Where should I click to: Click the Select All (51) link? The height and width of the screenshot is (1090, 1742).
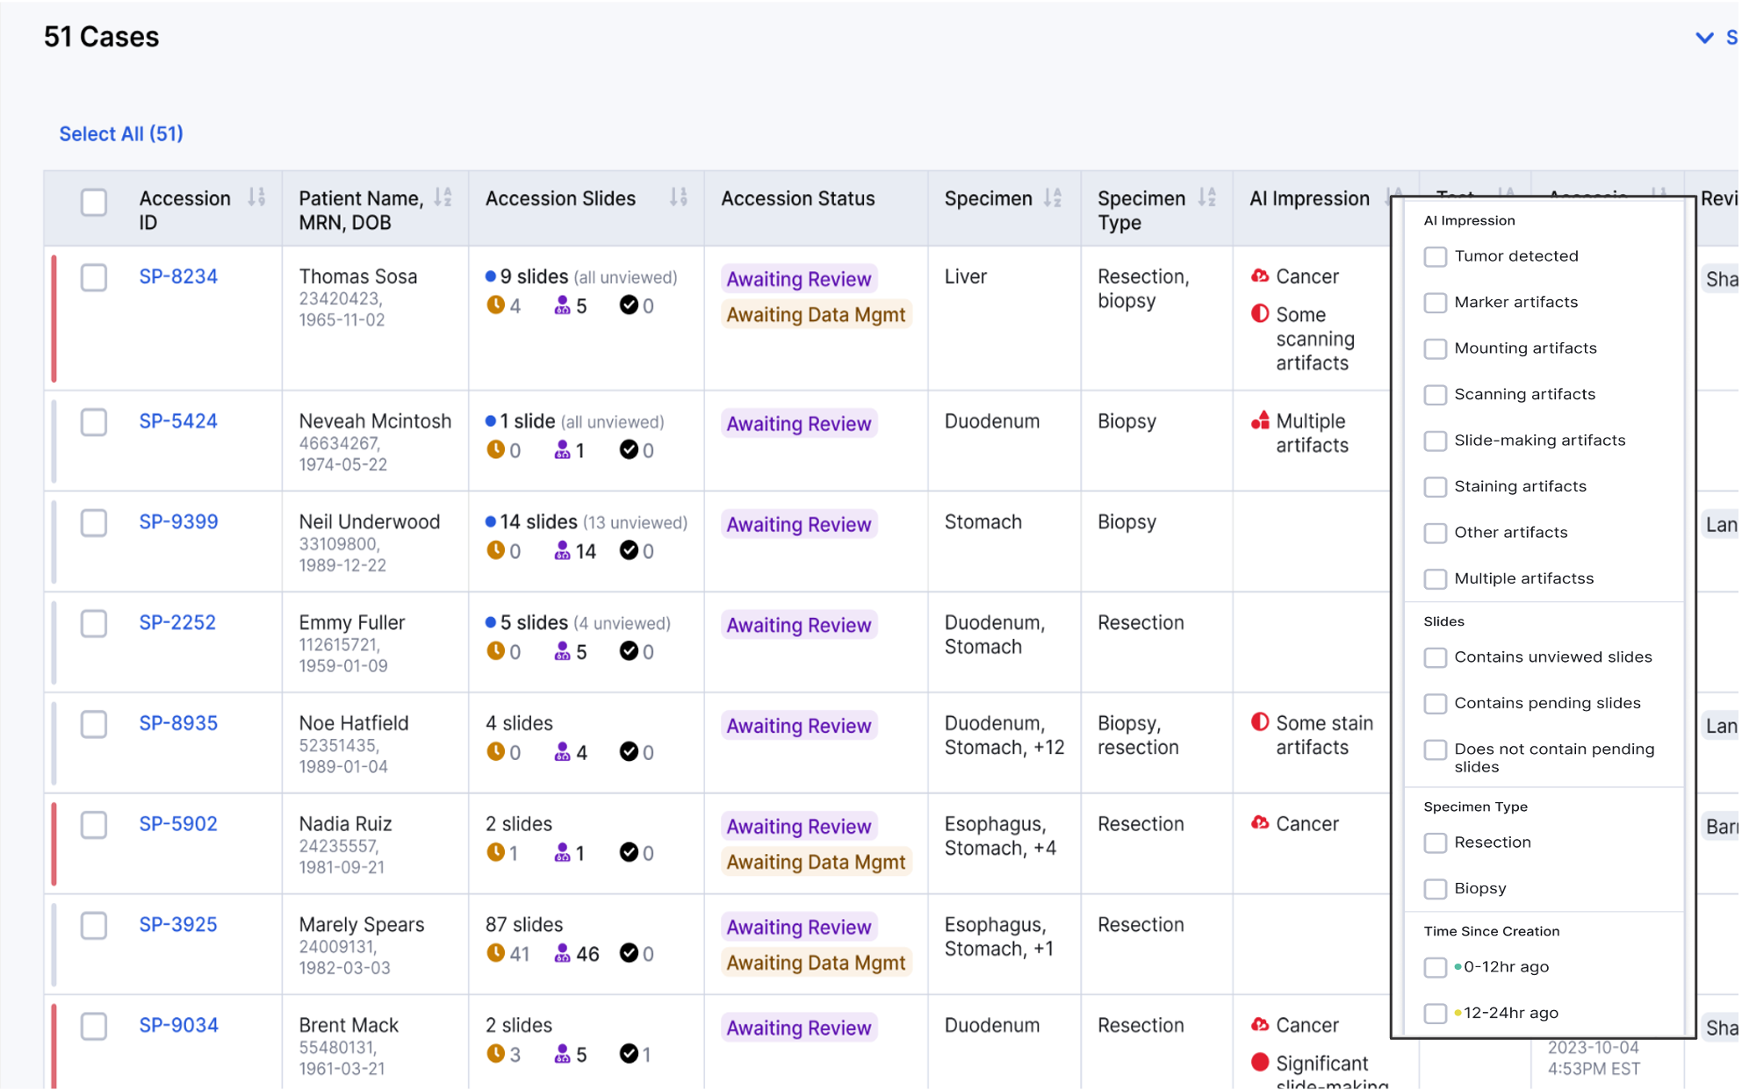pyautogui.click(x=120, y=133)
